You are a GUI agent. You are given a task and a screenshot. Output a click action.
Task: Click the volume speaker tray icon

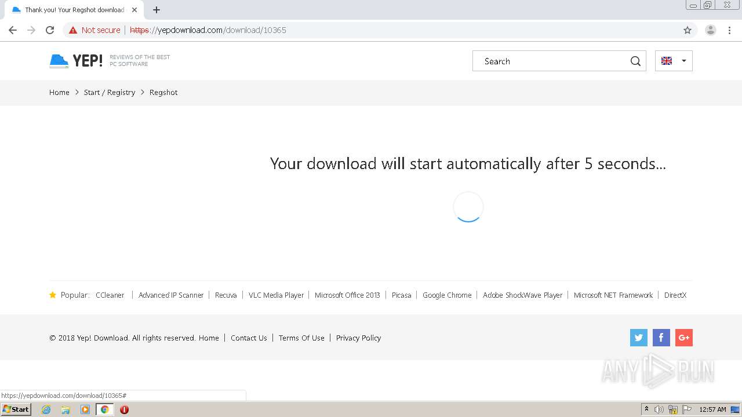[659, 409]
